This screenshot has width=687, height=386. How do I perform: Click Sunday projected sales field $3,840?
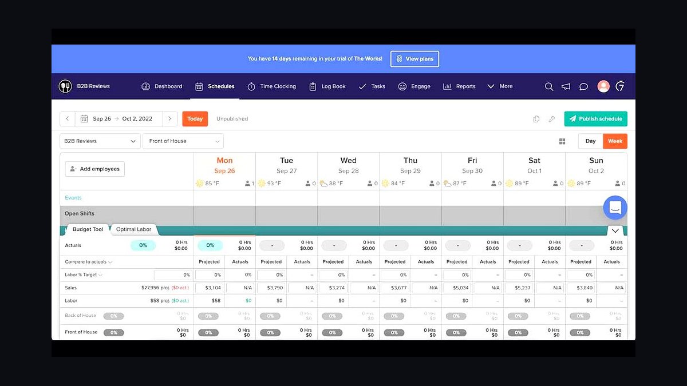click(580, 288)
